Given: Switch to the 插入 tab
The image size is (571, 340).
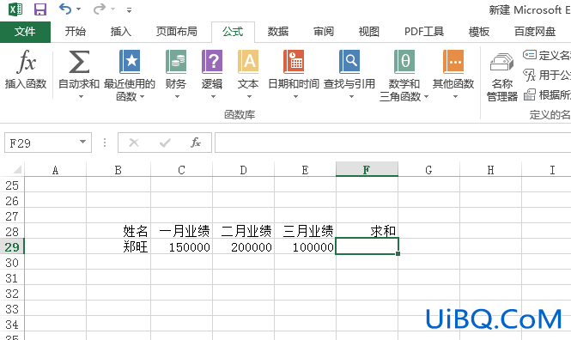Looking at the screenshot, I should pos(121,32).
